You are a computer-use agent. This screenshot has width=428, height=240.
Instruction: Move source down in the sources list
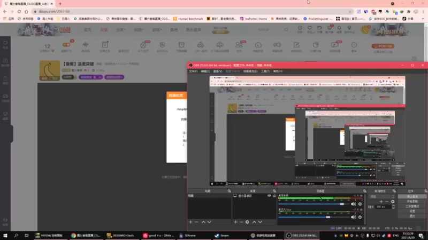pos(260,222)
